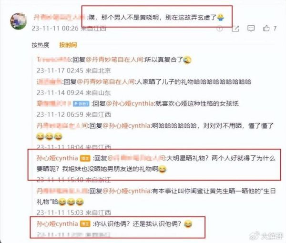Open @孙心娅cynthia mention in 啊哈哈哈 reply

click(x=126, y=126)
